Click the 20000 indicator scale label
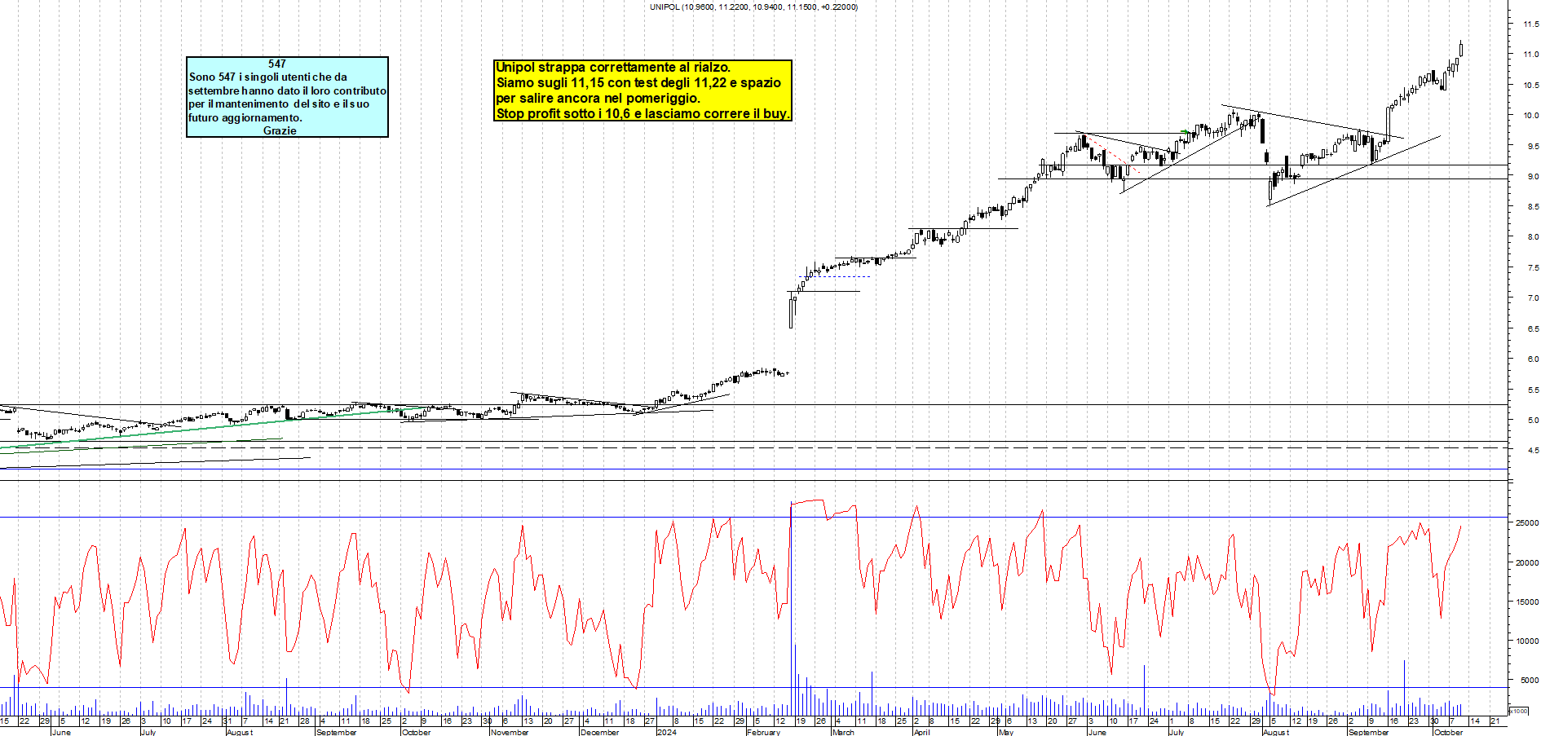This screenshot has width=1541, height=736. [x=1527, y=562]
